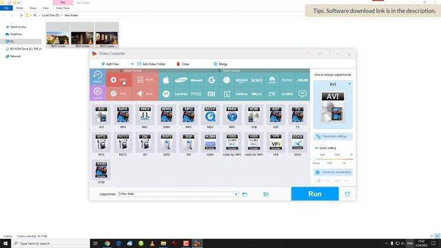Open the BLU device category
Screen dimensions: 441x248
(x=257, y=94)
